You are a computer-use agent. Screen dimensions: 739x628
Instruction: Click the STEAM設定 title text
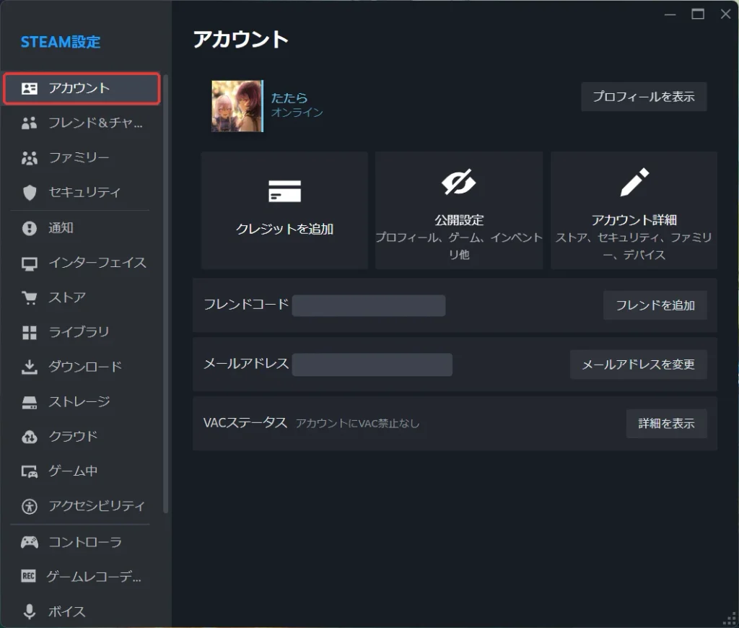[x=61, y=42]
